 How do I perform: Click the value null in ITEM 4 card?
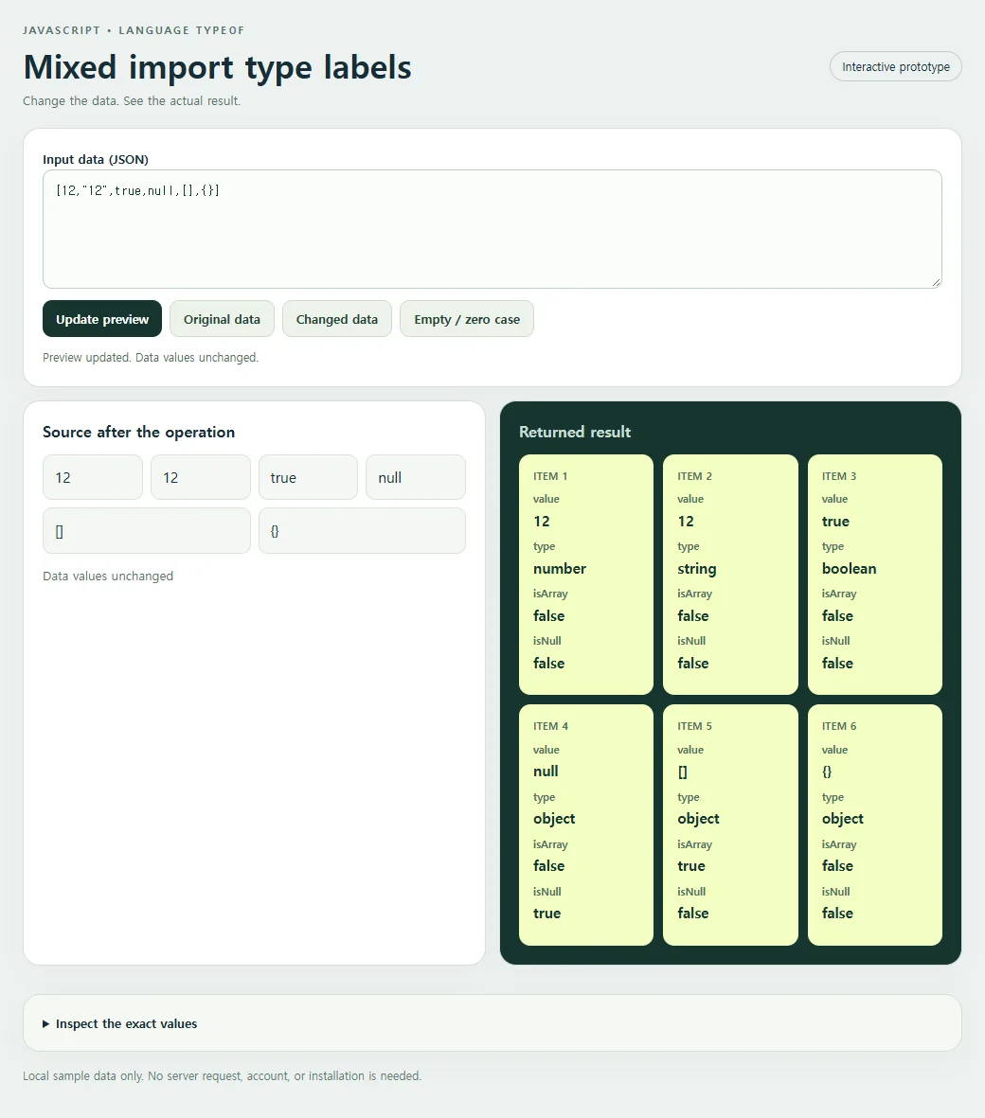[546, 771]
